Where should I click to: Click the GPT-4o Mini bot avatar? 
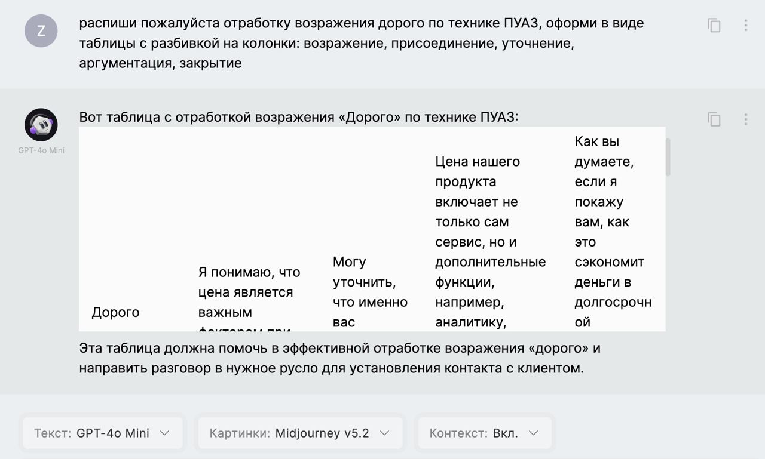click(41, 125)
